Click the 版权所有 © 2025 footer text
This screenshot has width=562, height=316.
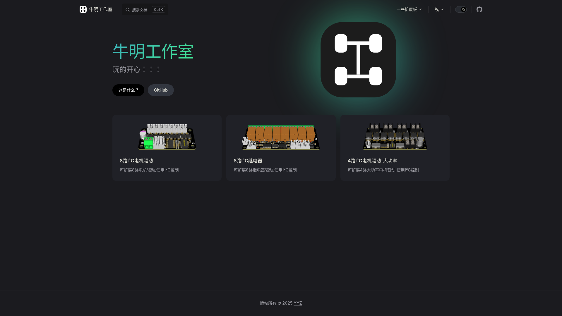(276, 303)
